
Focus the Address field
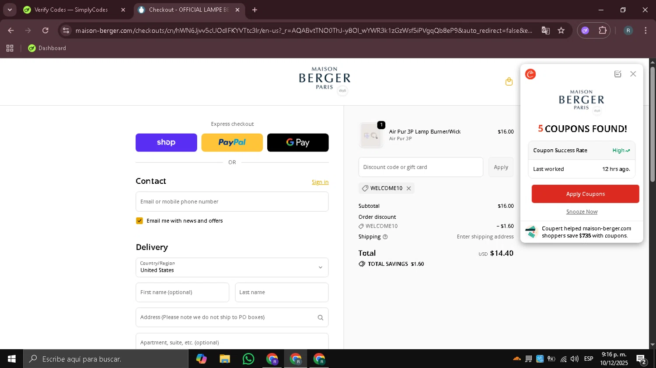tap(232, 317)
